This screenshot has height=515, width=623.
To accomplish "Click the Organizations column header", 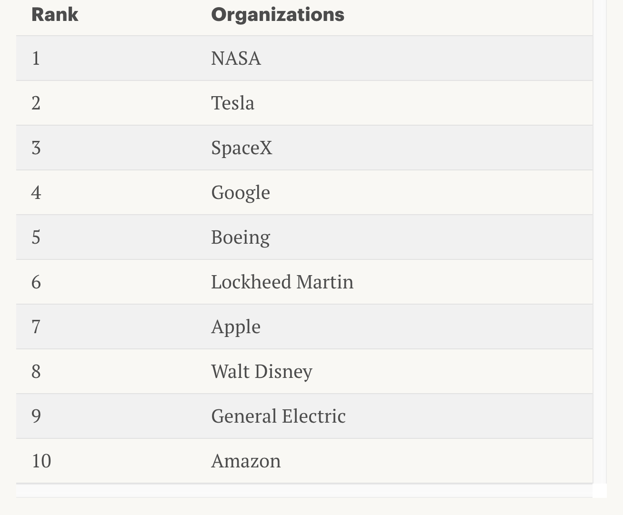I will click(277, 15).
